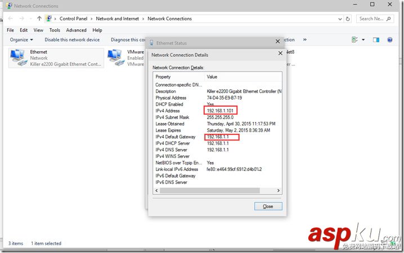The width and height of the screenshot is (404, 253).
Task: Select the IPv4 WINS Server row
Action: click(218, 156)
